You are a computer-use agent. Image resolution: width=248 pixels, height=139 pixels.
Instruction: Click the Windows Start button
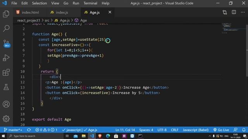click(3, 136)
